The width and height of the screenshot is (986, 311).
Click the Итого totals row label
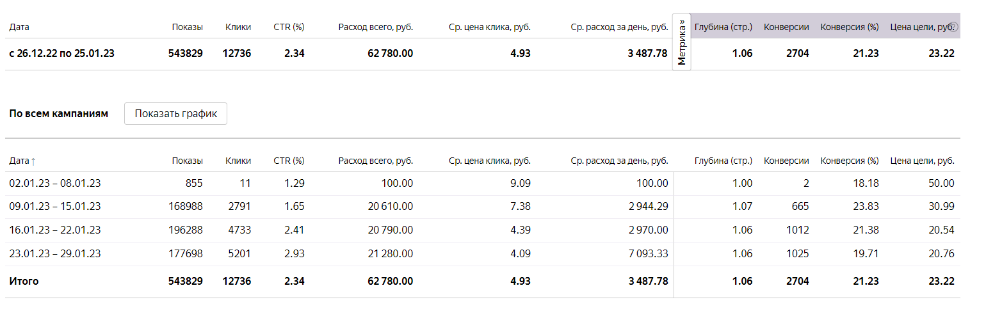click(24, 281)
